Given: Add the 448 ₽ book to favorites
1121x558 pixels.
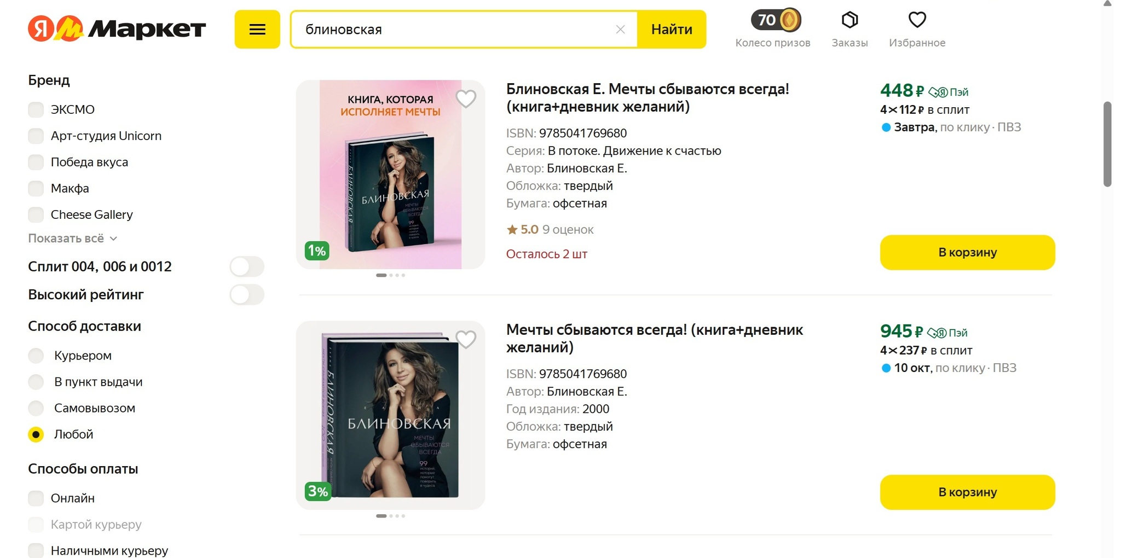Looking at the screenshot, I should coord(466,99).
